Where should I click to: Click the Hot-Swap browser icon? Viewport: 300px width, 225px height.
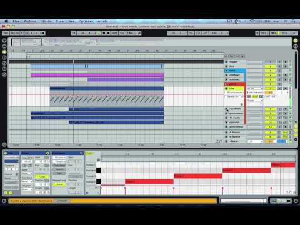pyautogui.click(x=4, y=74)
